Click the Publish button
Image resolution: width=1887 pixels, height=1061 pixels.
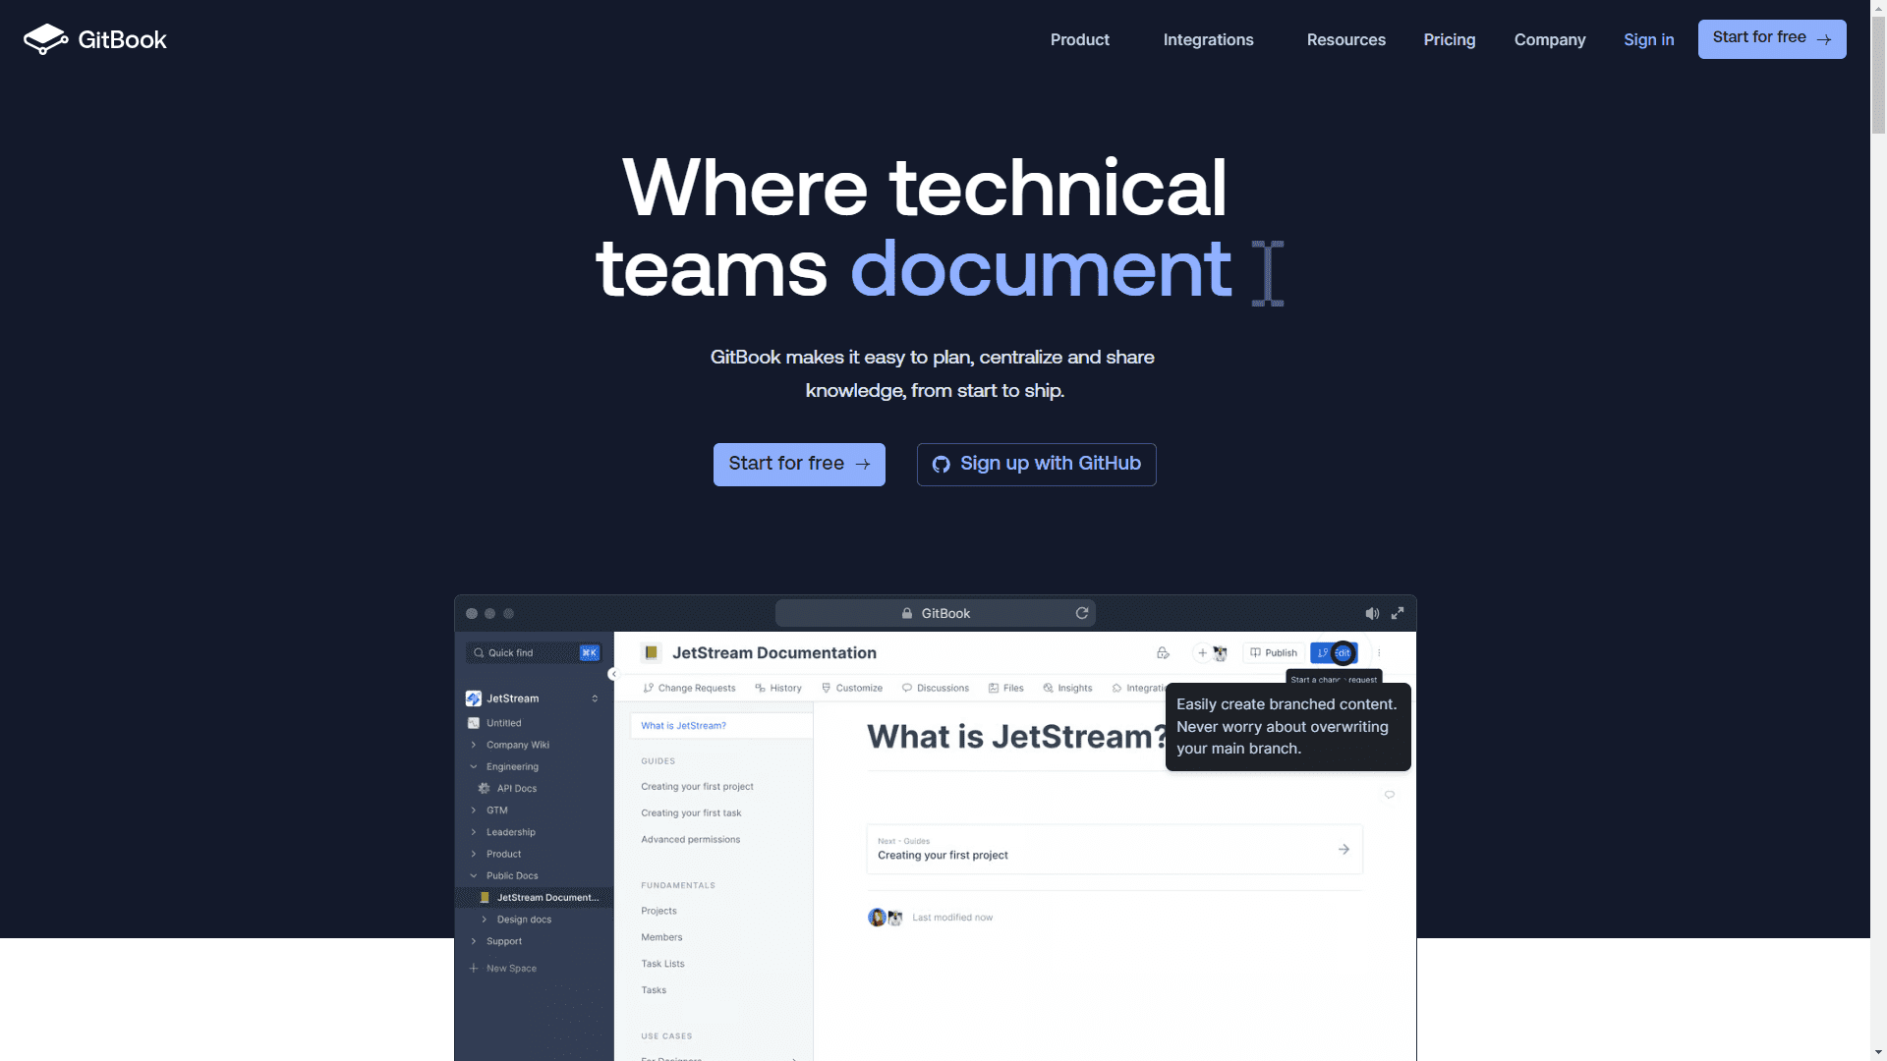1273,652
